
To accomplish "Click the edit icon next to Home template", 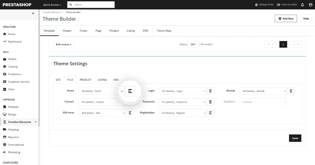I will (130, 91).
